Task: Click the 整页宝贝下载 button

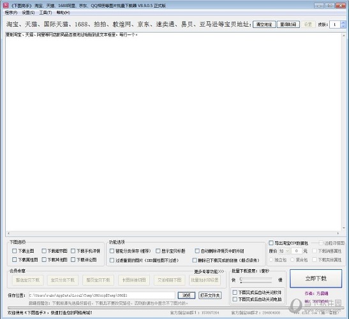Action: pos(98,280)
